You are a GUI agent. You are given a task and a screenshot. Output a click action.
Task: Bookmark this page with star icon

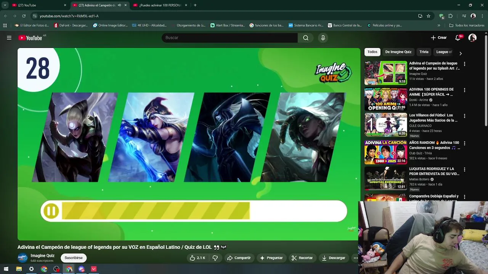click(429, 16)
